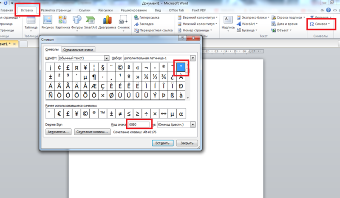This screenshot has width=340, height=198.
Task: Choose α from recently used symbols
Action: coord(181,113)
